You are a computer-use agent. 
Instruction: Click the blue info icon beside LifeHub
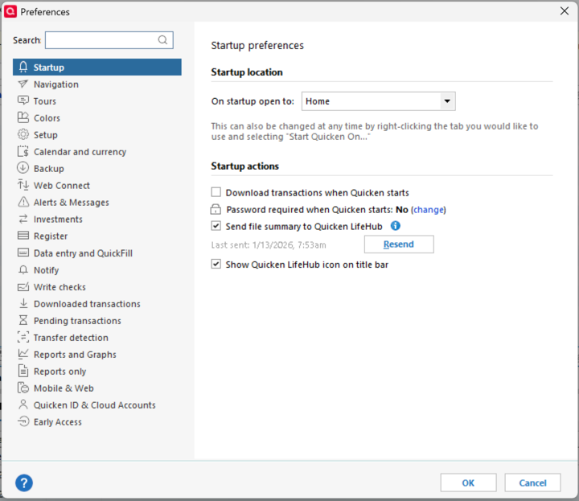pos(396,226)
